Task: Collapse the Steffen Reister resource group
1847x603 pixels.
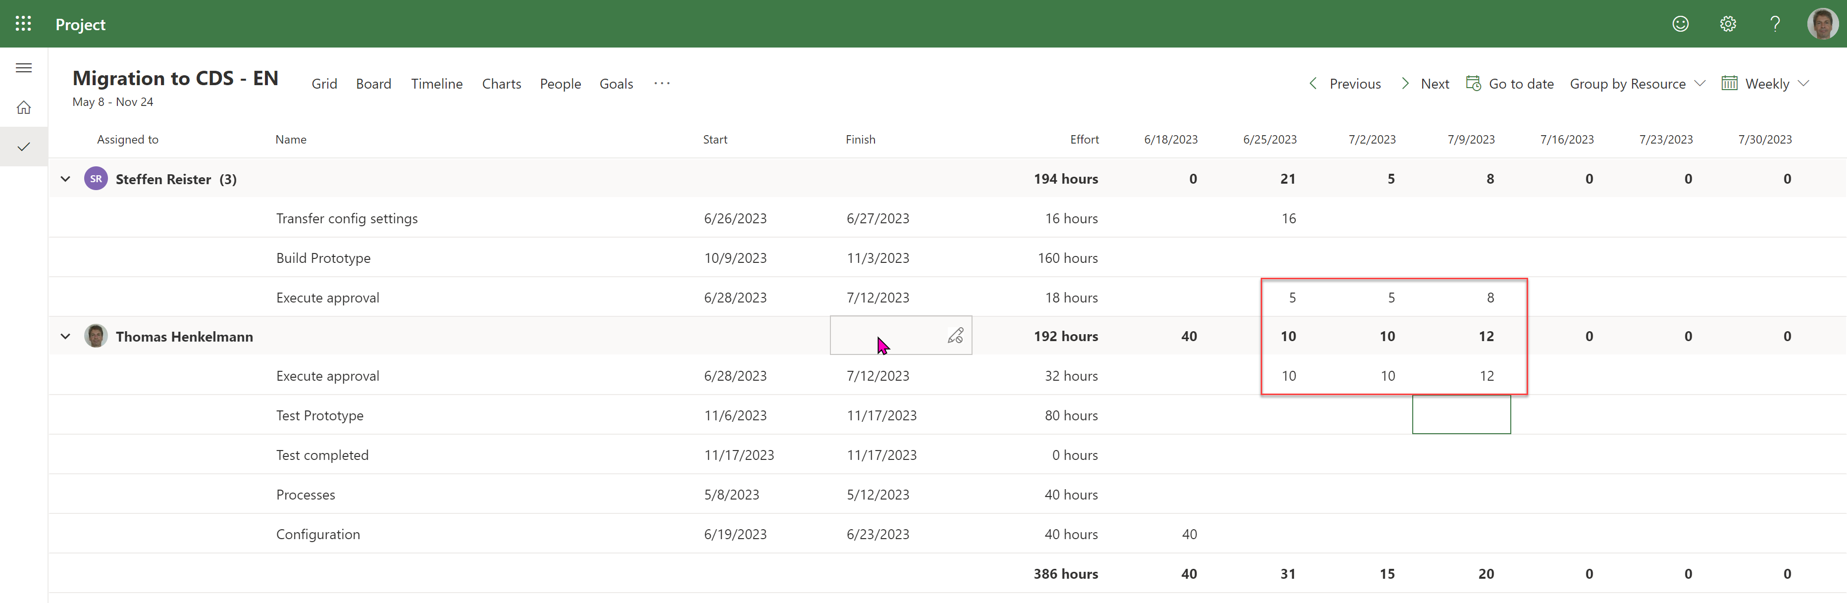Action: (65, 179)
